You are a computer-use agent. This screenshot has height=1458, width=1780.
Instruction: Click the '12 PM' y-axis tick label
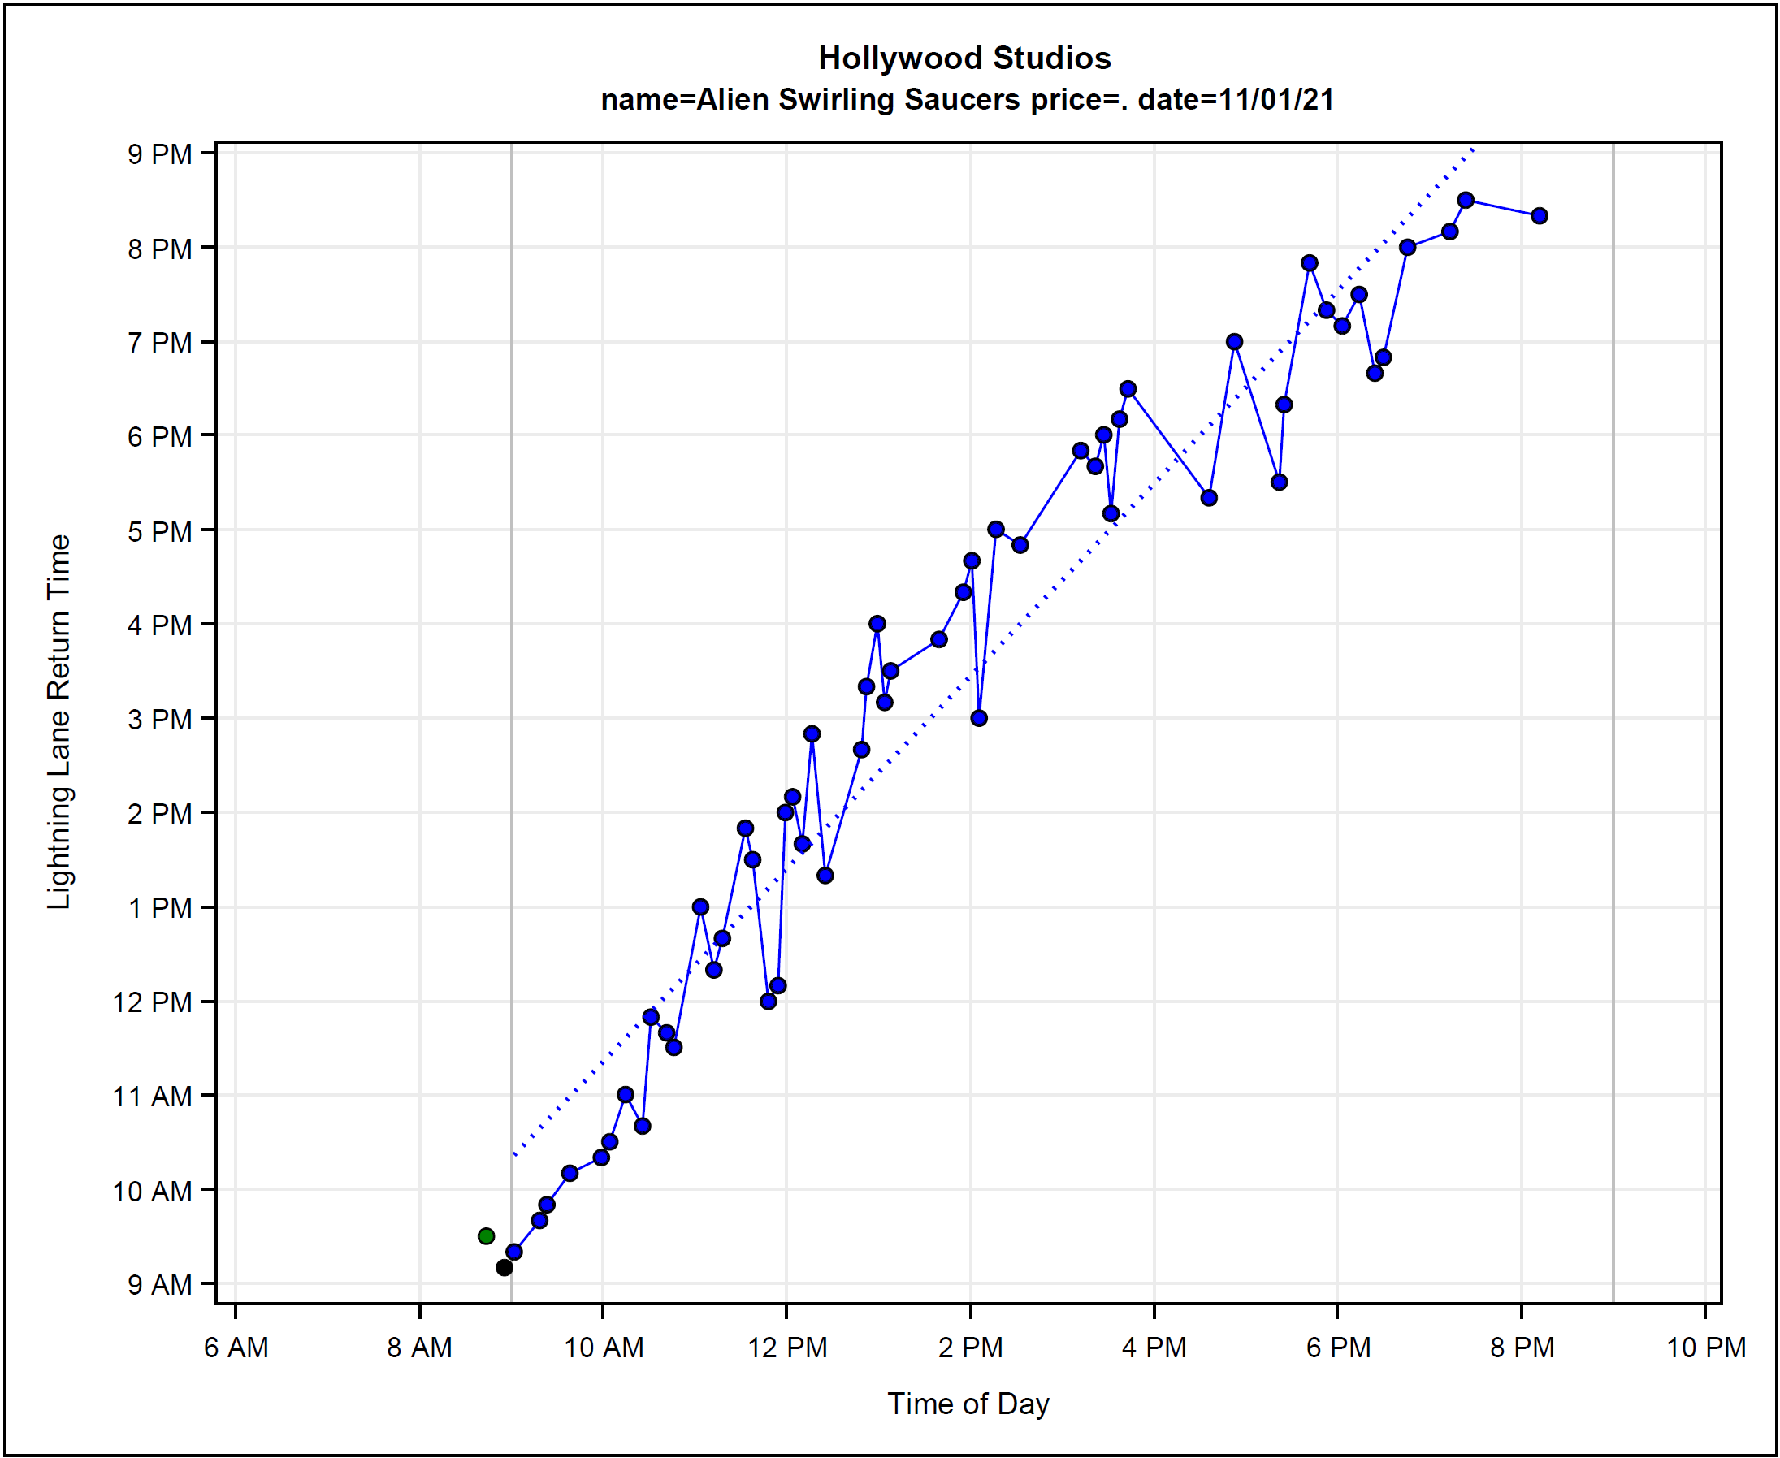click(152, 1002)
